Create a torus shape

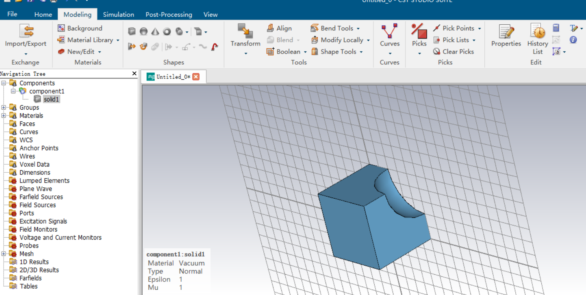(x=167, y=31)
